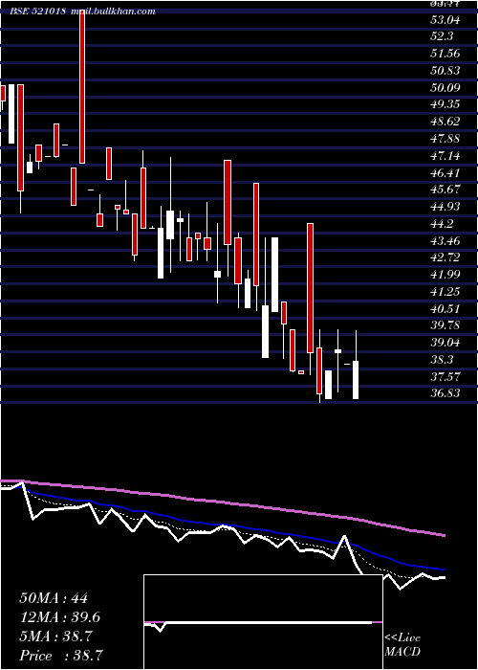Click the 41.99 price axis label
This screenshot has height=670, width=478.
click(x=445, y=275)
